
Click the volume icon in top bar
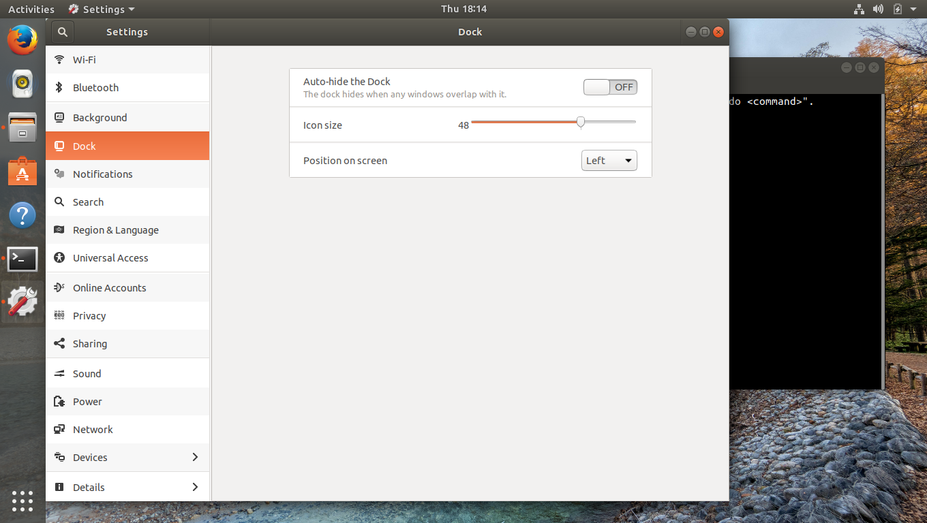point(878,9)
